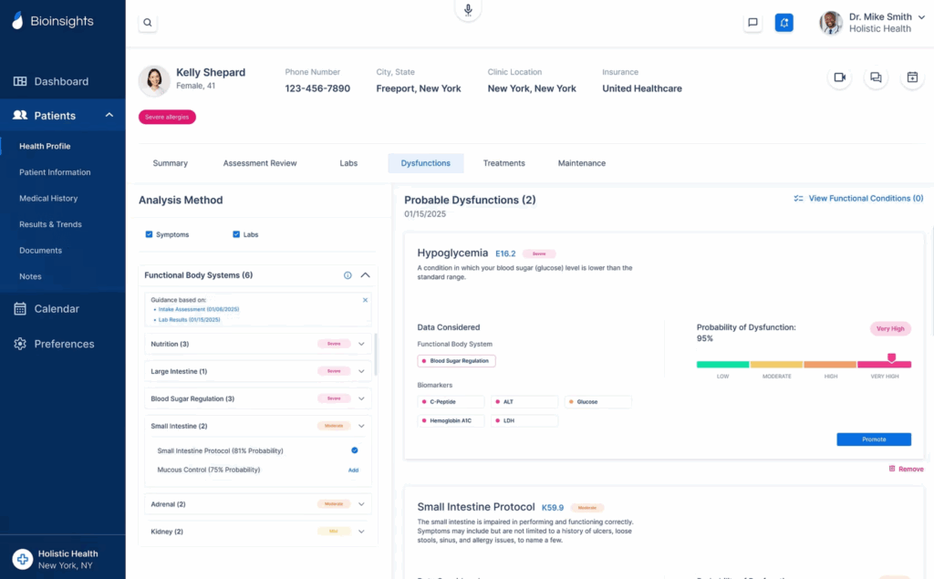Close the guidance box with X
Screen dimensions: 934x579
[365, 300]
